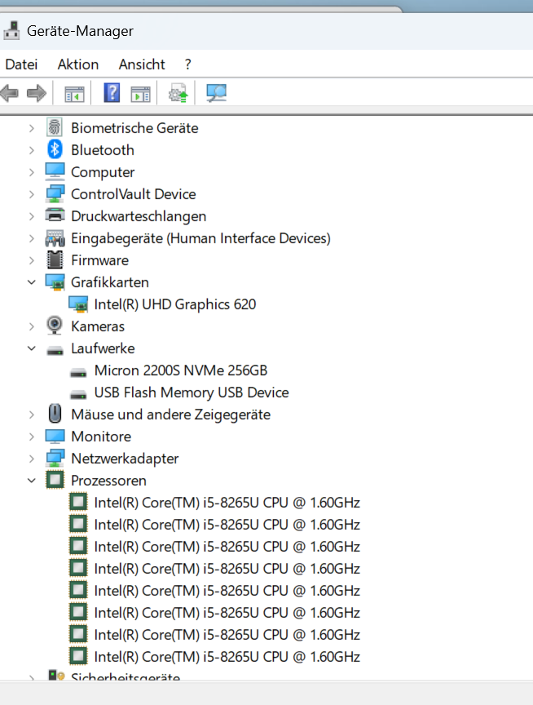Click the Forward arrow toolbar icon
This screenshot has height=705, width=533.
pyautogui.click(x=37, y=94)
